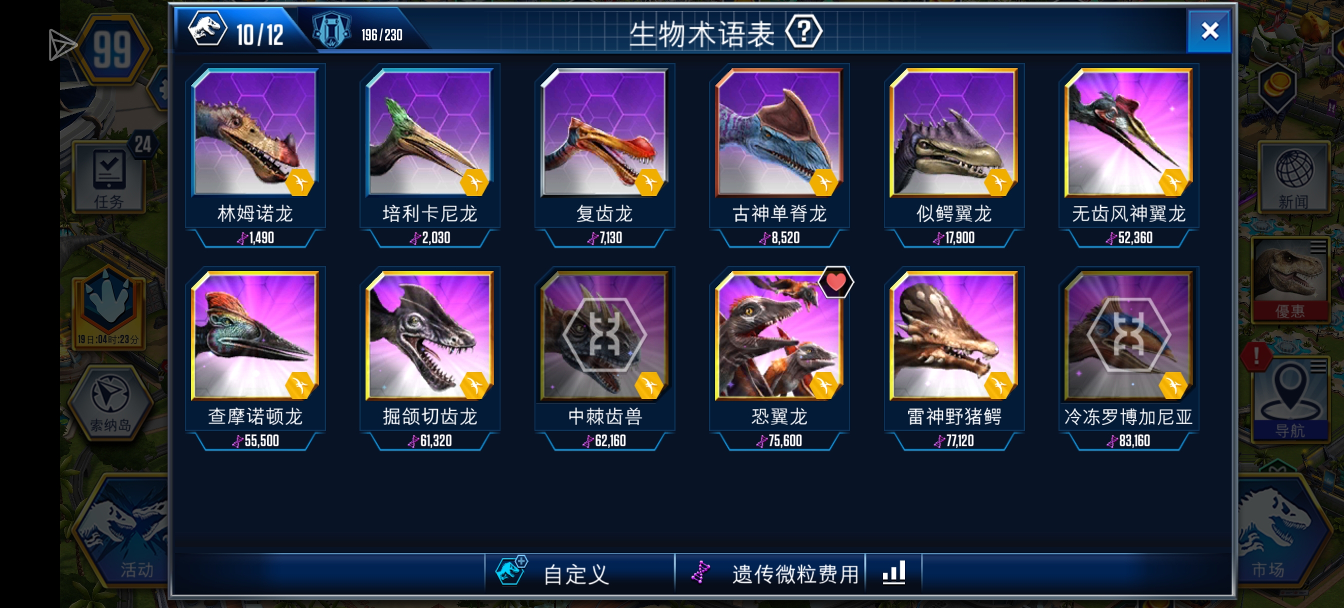The width and height of the screenshot is (1344, 608).
Task: Close the 生物术语表 window
Action: click(x=1209, y=31)
